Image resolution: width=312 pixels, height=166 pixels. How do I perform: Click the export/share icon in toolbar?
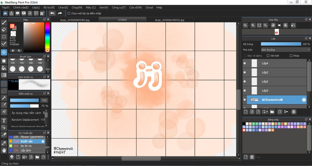(11, 13)
